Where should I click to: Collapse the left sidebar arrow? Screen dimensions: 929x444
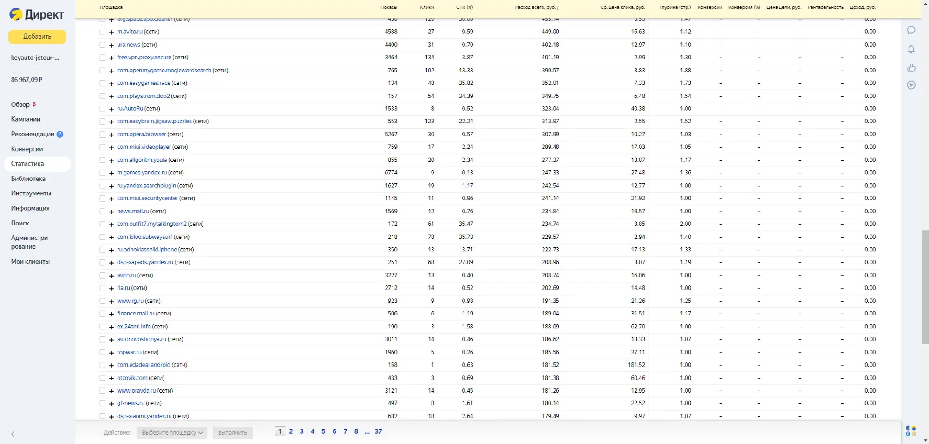point(13,434)
